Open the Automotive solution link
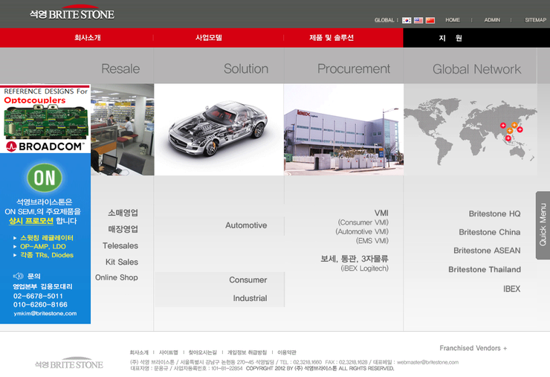The width and height of the screenshot is (550, 377). click(x=246, y=225)
